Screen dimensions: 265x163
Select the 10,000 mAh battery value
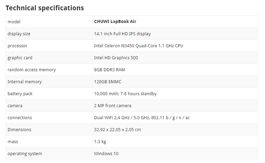point(125,94)
